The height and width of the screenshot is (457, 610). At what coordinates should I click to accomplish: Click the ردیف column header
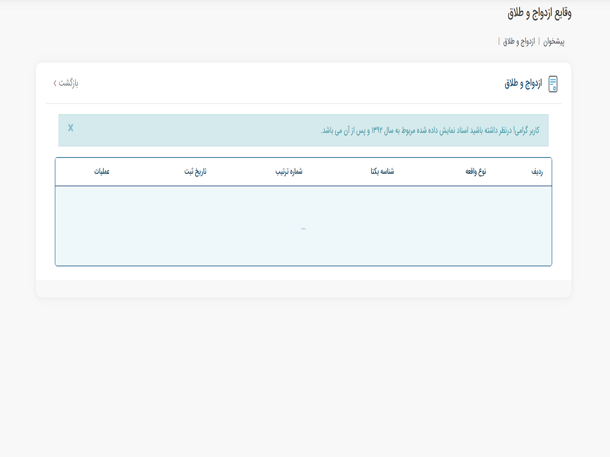537,171
